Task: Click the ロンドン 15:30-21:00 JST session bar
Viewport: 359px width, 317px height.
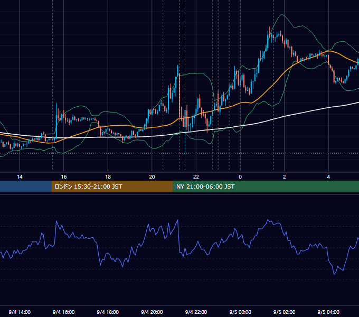Action: (112, 187)
